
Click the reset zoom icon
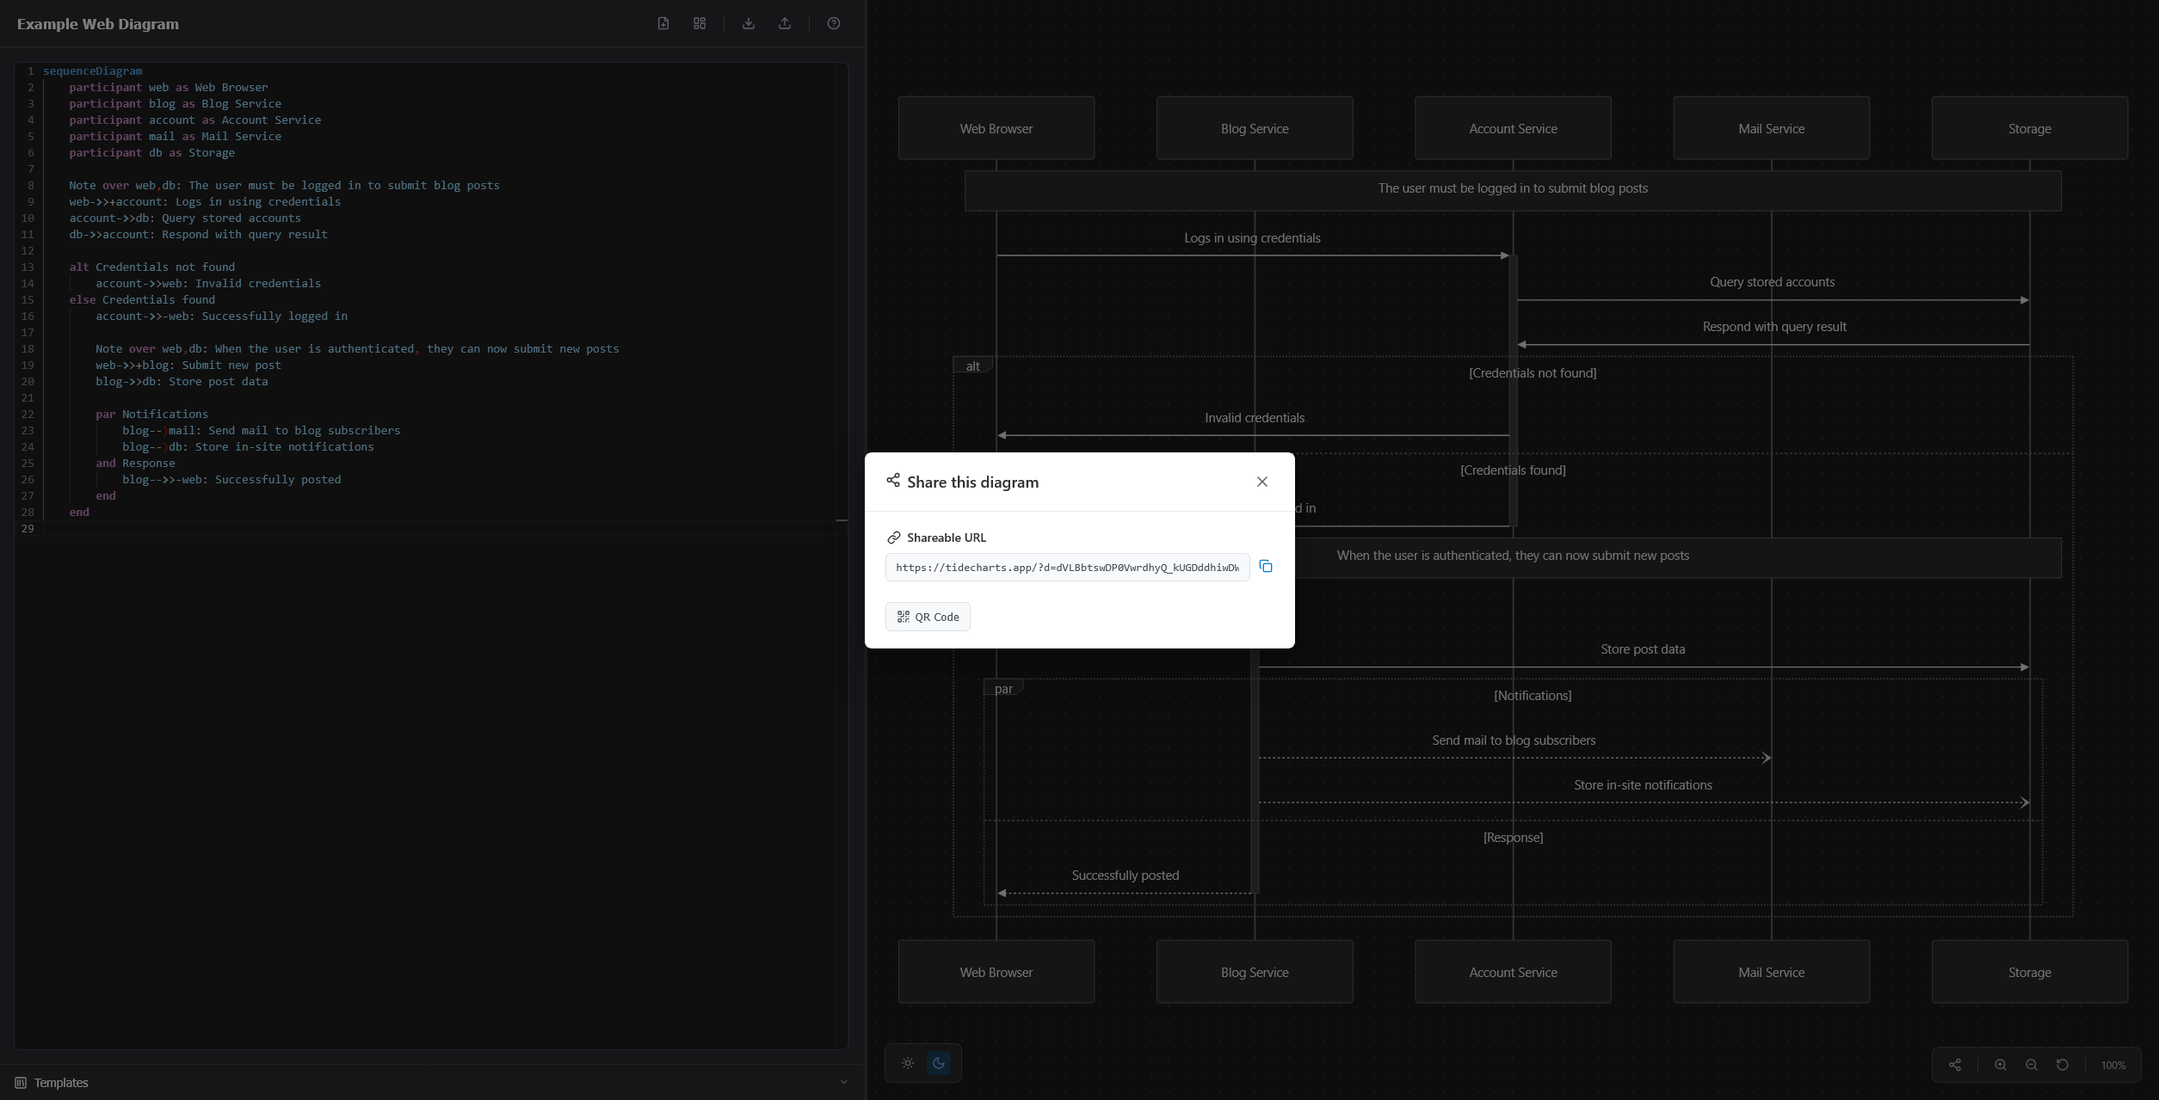pos(2063,1065)
